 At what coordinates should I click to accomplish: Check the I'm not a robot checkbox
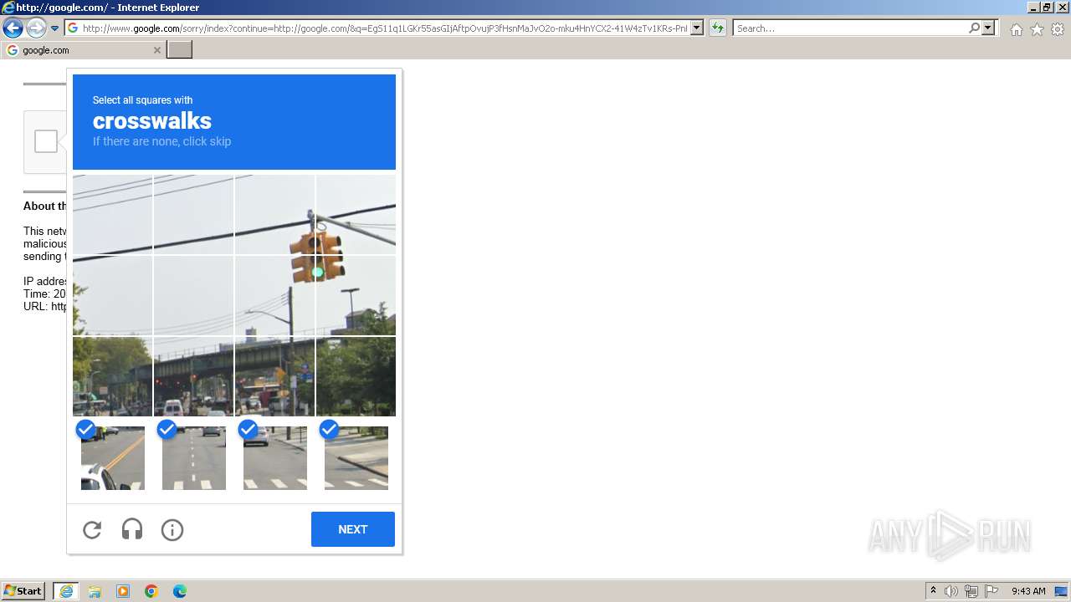click(46, 141)
